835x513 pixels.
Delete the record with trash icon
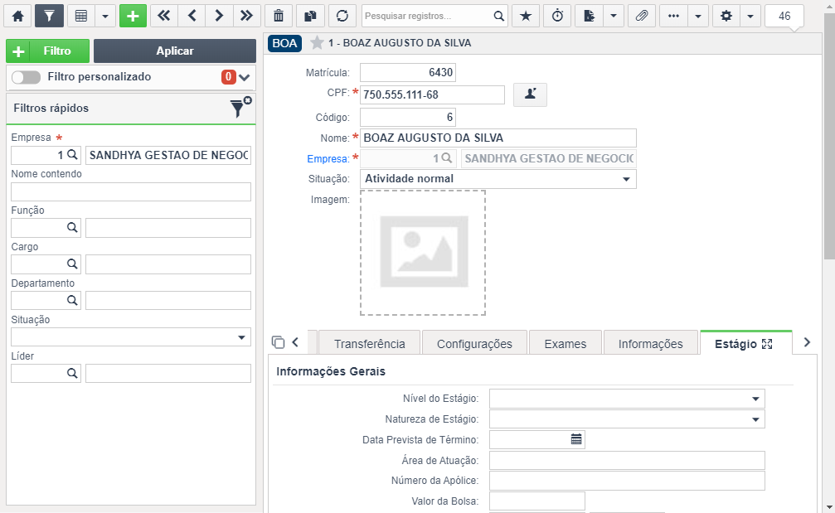(x=279, y=16)
